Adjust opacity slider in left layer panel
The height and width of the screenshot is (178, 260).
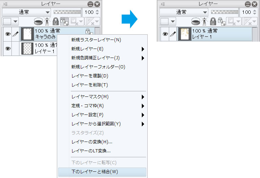[x=68, y=12]
